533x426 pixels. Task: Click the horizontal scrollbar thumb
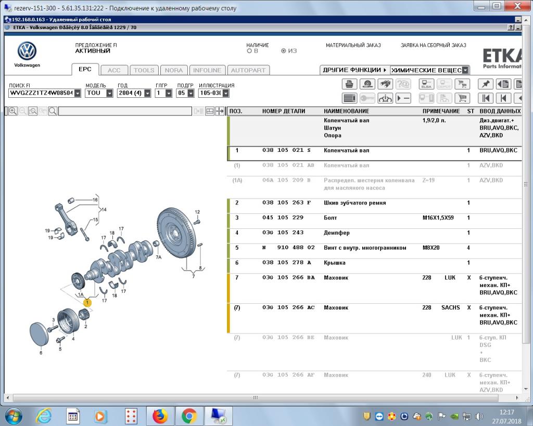click(x=256, y=397)
